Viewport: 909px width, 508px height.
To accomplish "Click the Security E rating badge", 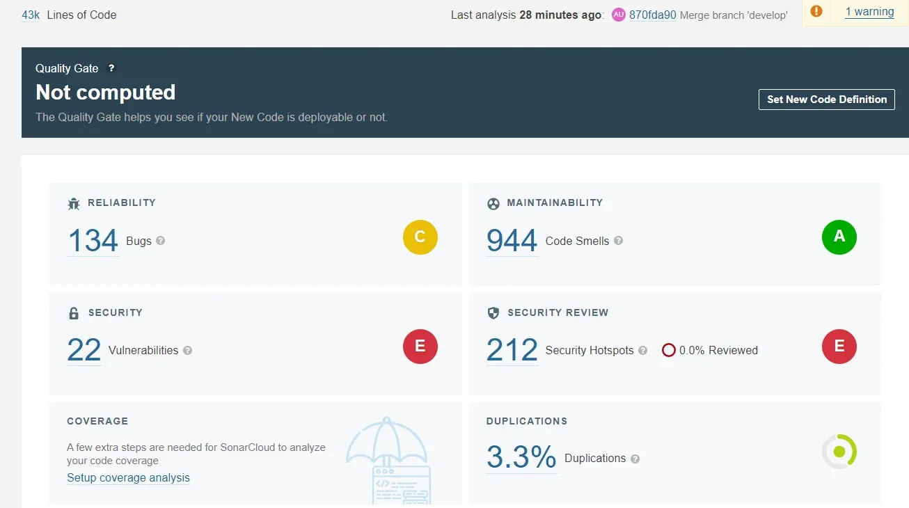I will coord(420,347).
